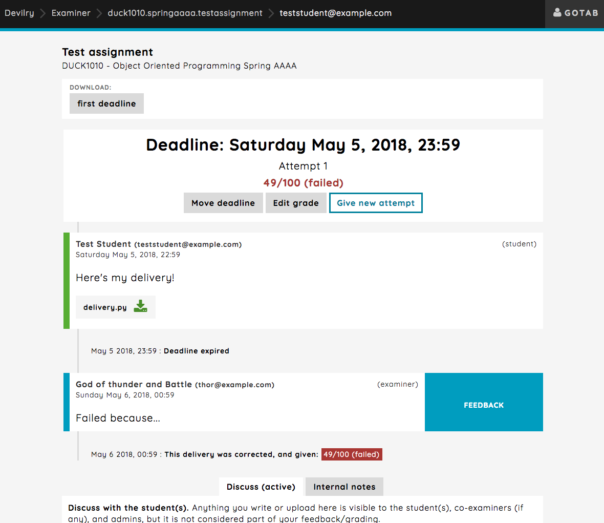
Task: Download the first deadline archive
Action: point(106,103)
